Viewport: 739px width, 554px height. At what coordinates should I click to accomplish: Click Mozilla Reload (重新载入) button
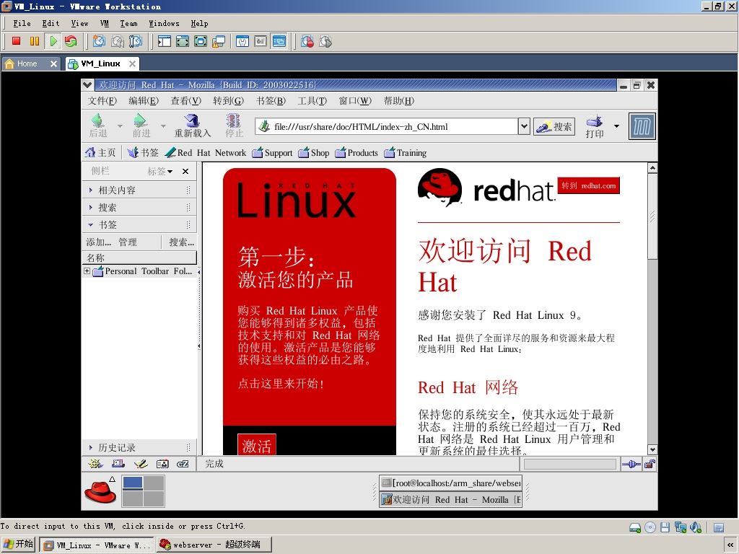[192, 126]
